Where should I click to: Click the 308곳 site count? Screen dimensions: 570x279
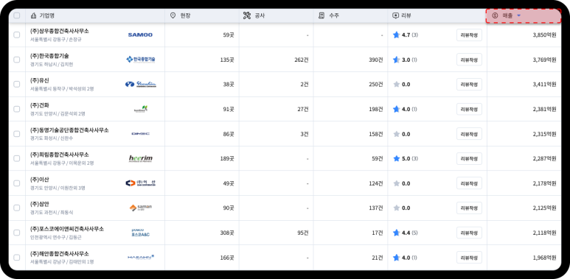tap(227, 233)
